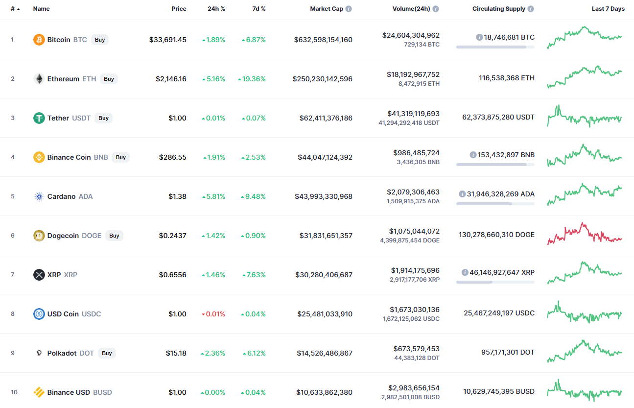The image size is (634, 408).
Task: Open the Dogecoin name link
Action: pos(63,236)
